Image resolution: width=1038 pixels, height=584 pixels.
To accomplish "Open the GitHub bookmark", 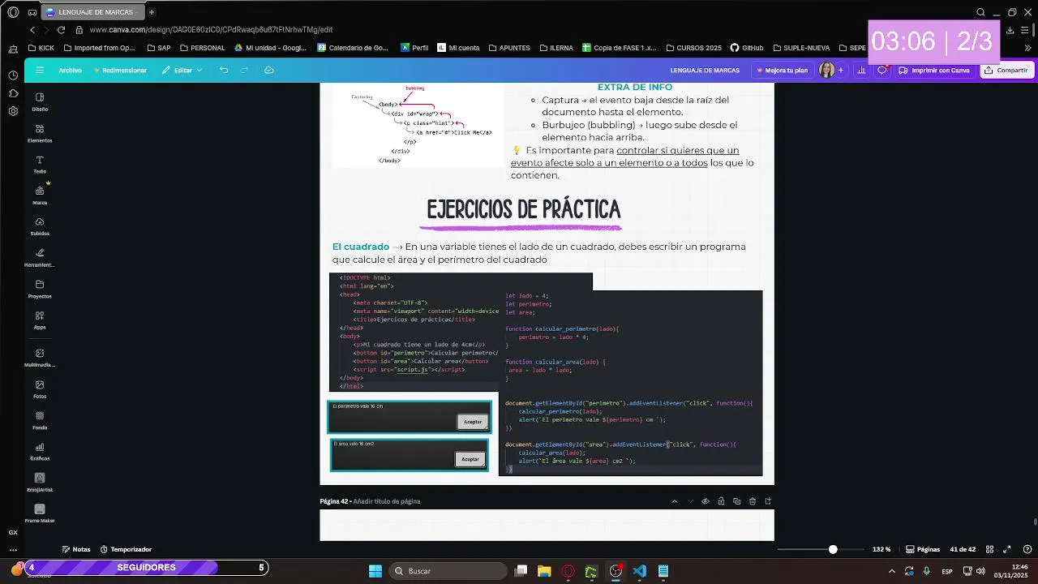I will pos(747,48).
